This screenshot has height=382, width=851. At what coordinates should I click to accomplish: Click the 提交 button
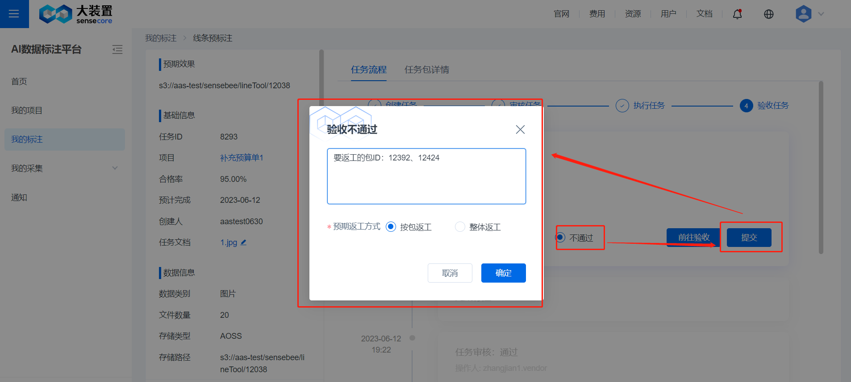click(749, 238)
